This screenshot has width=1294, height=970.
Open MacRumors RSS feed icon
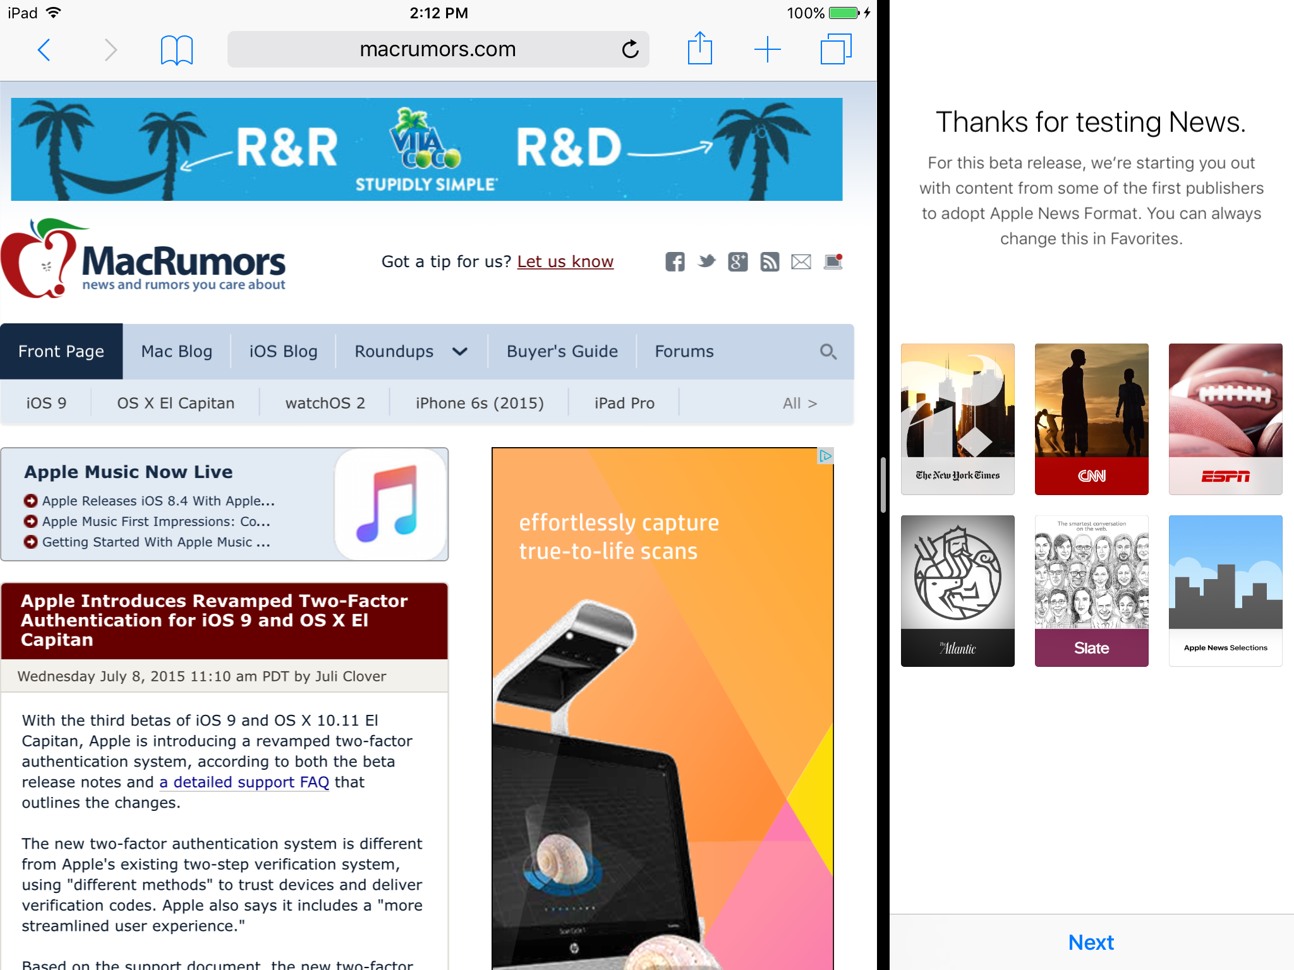[x=770, y=261]
